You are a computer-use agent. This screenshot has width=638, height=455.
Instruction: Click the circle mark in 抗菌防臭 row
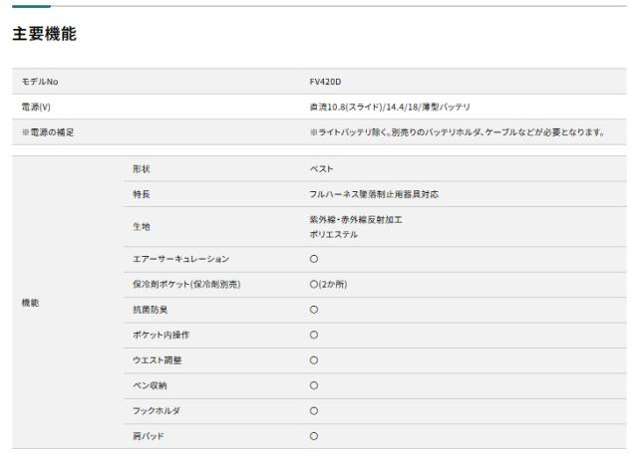click(314, 310)
